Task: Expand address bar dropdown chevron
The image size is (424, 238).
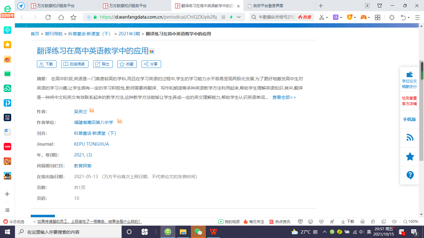Action: [x=239, y=17]
